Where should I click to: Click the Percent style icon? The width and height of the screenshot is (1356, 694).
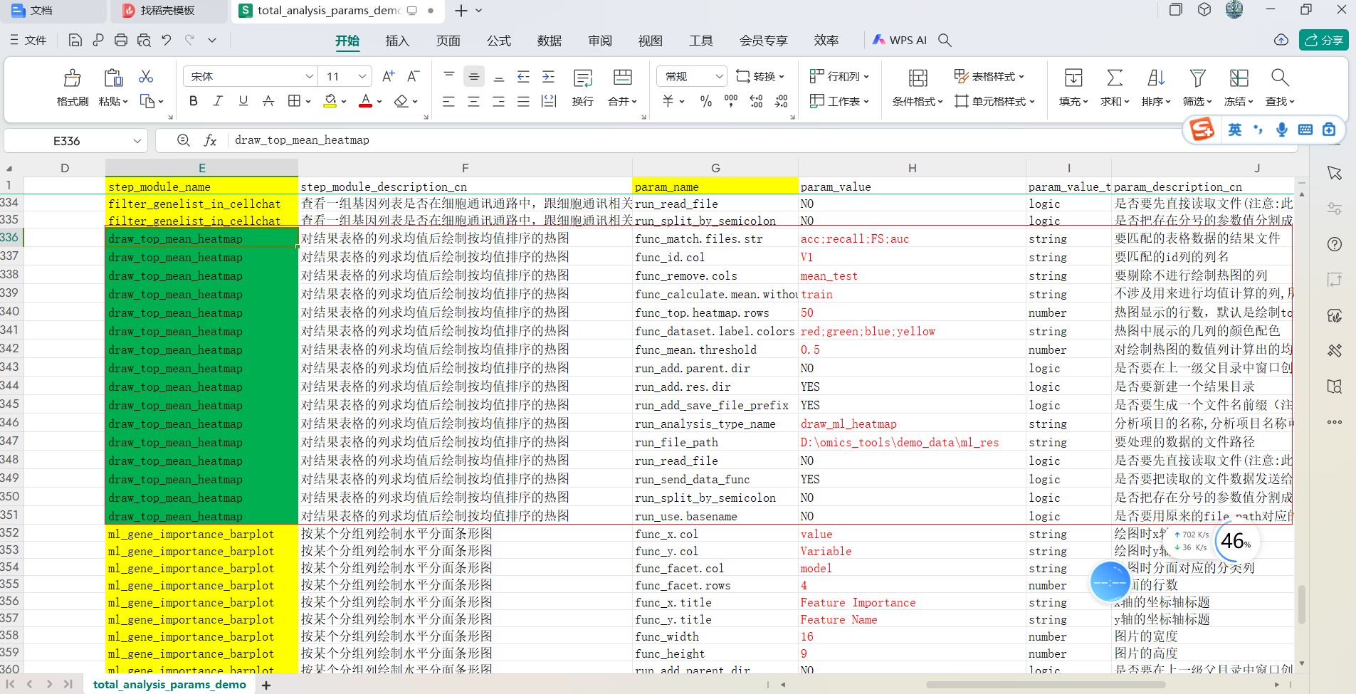point(705,101)
